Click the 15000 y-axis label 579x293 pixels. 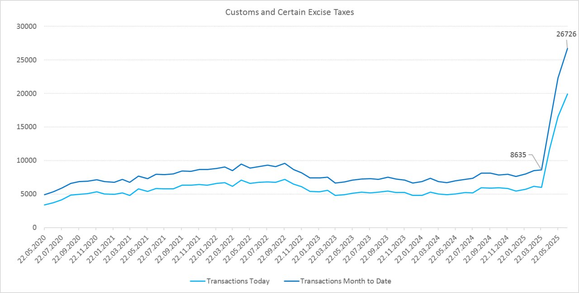[x=27, y=127]
